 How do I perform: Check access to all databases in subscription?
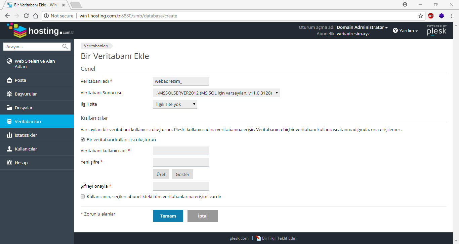coord(83,196)
